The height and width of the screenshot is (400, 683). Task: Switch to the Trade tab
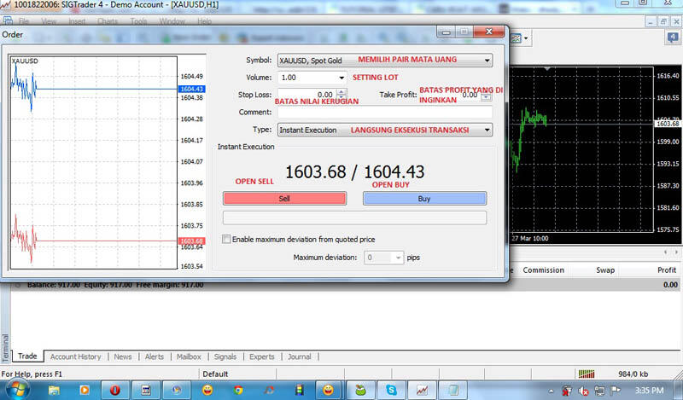[x=27, y=356]
